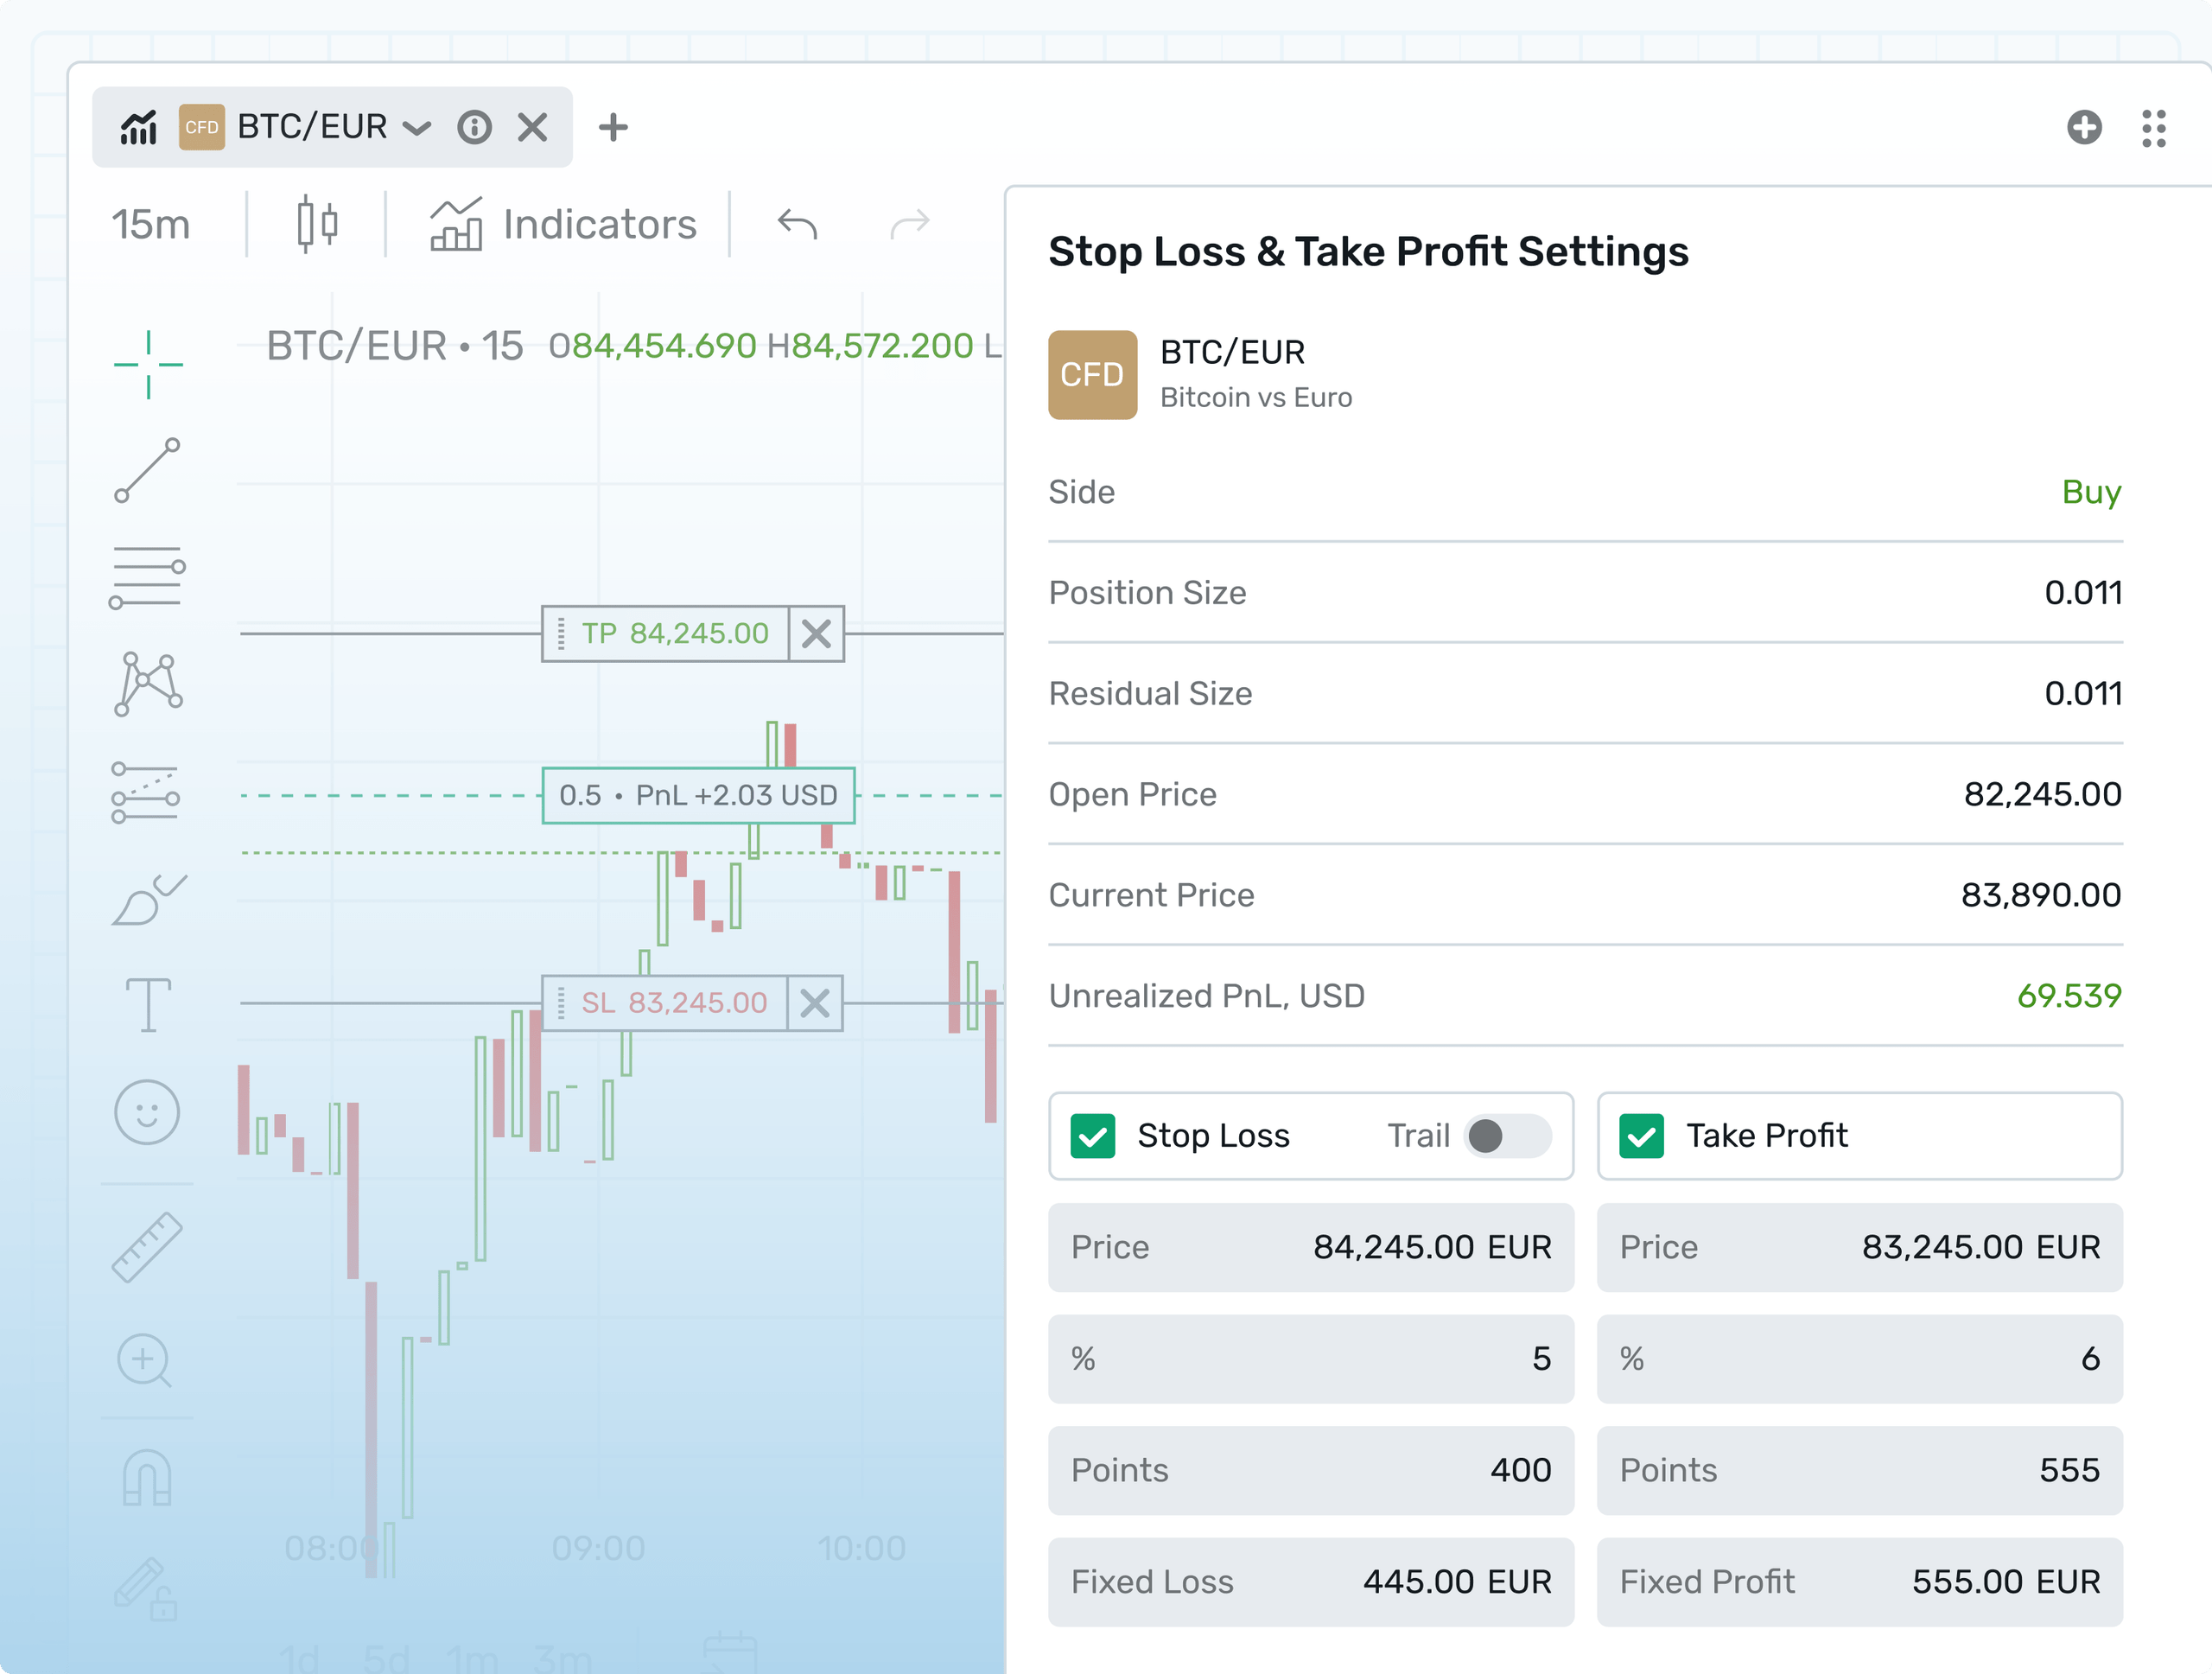Toggle the magnet snapping tool
This screenshot has height=1674, width=2212.
[147, 1478]
